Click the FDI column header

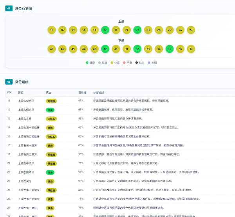9,92
